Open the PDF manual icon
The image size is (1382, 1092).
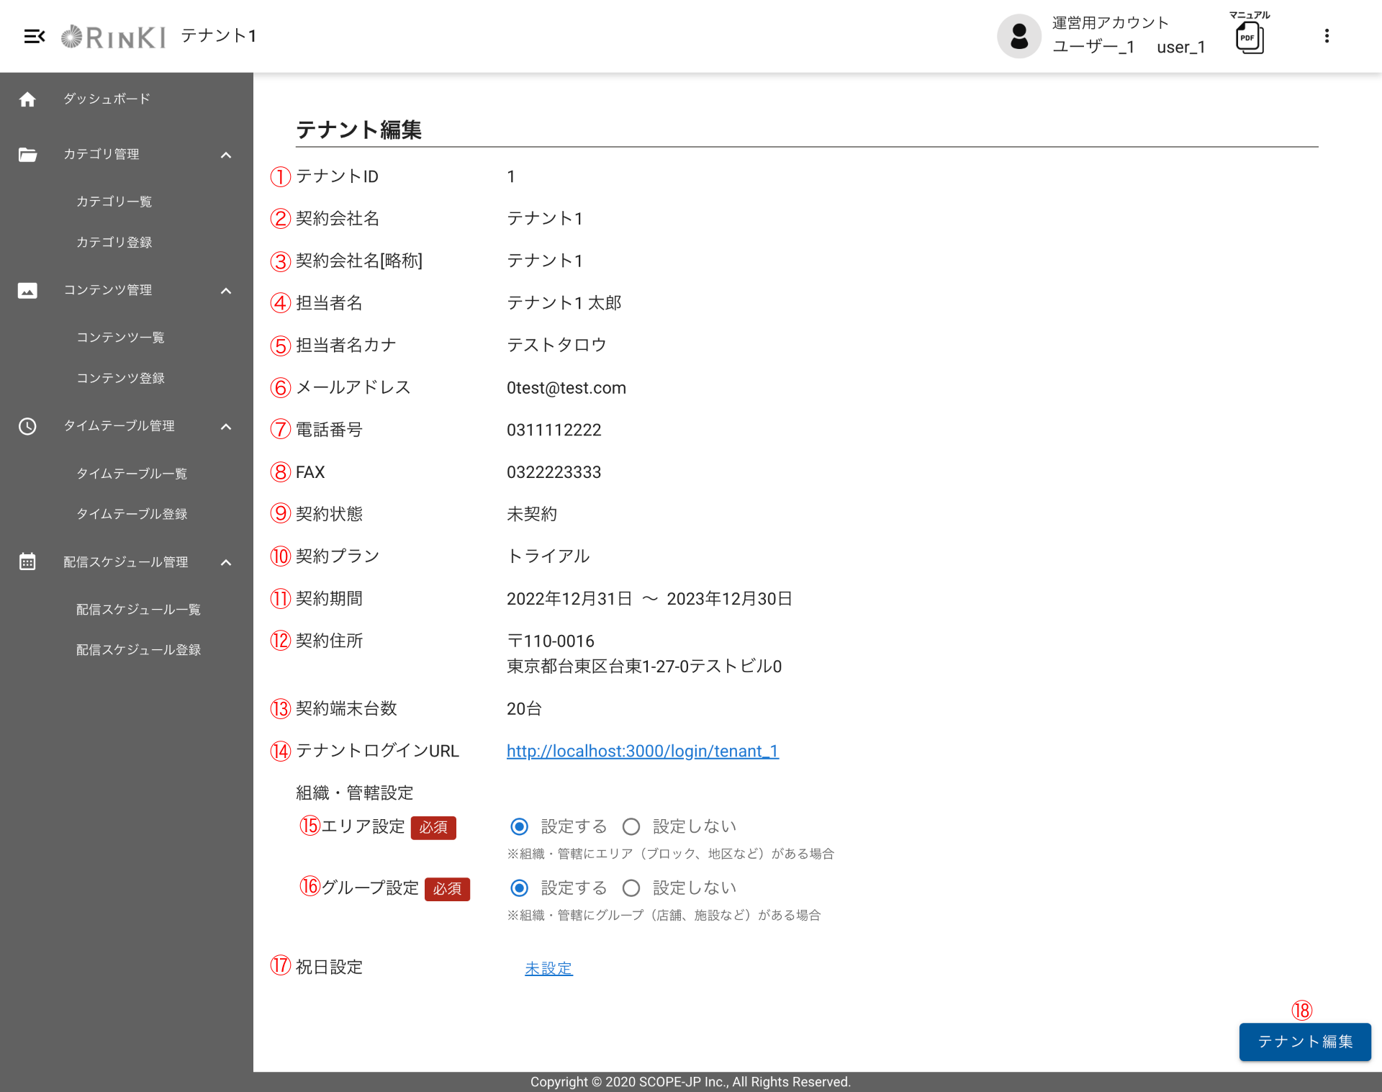(x=1250, y=37)
